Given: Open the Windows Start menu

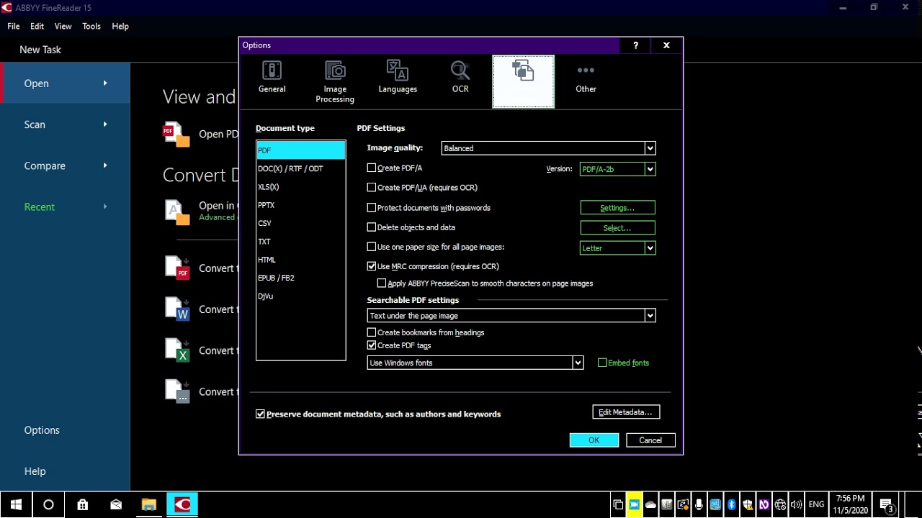Looking at the screenshot, I should point(16,504).
